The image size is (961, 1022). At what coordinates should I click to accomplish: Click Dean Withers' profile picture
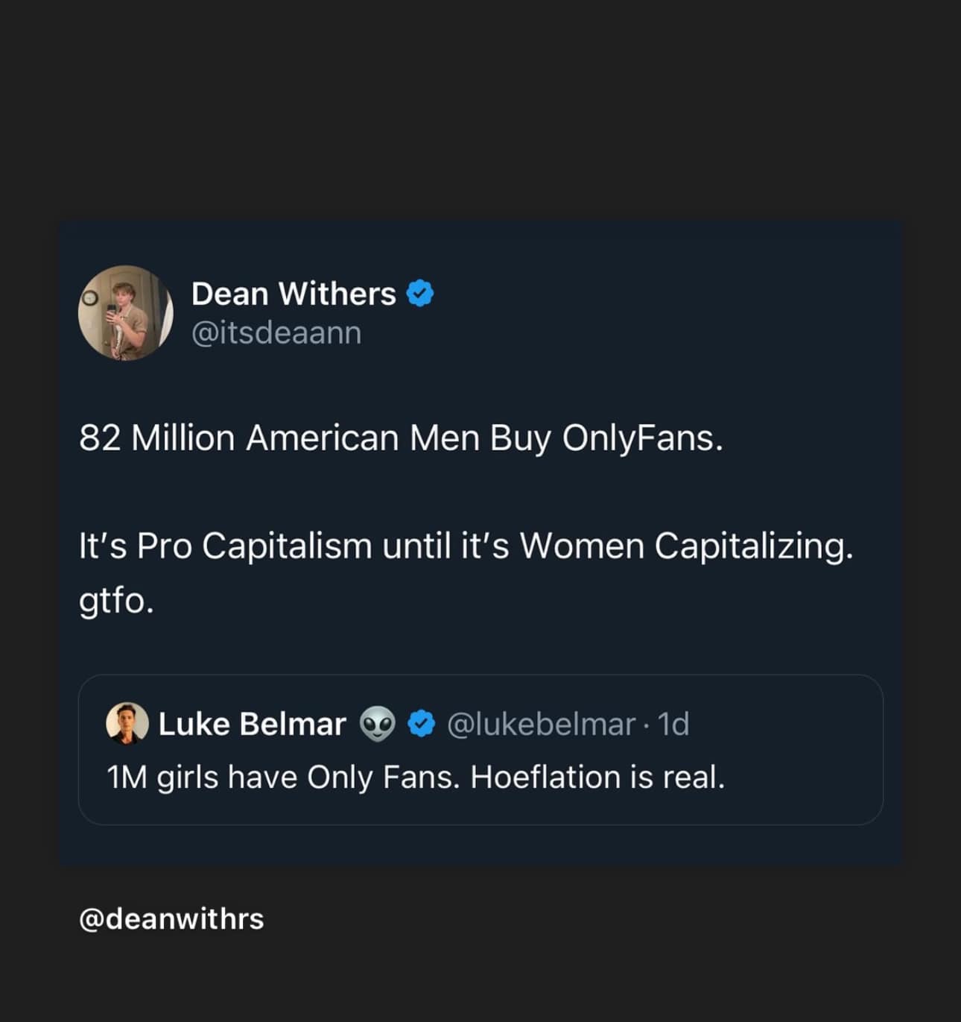125,313
